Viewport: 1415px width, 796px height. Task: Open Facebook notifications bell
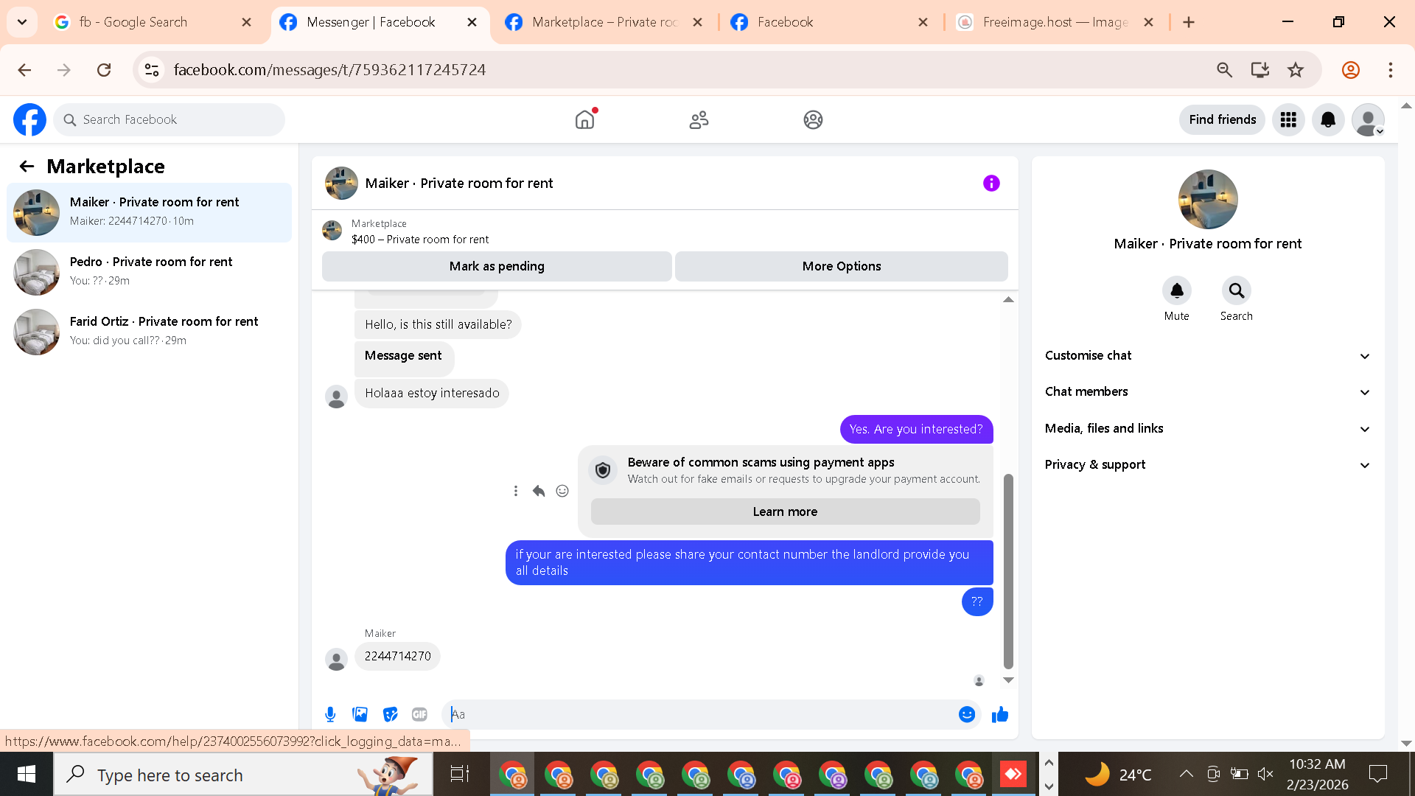pyautogui.click(x=1328, y=119)
